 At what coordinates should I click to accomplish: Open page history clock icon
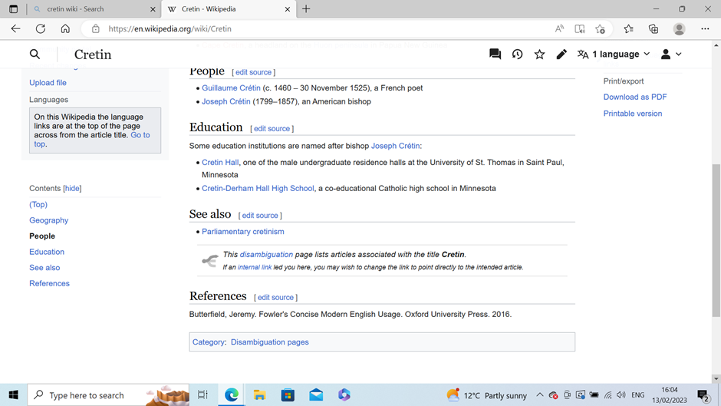[x=517, y=54]
